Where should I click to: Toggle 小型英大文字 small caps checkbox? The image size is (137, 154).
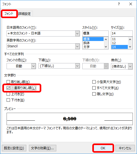94,82
